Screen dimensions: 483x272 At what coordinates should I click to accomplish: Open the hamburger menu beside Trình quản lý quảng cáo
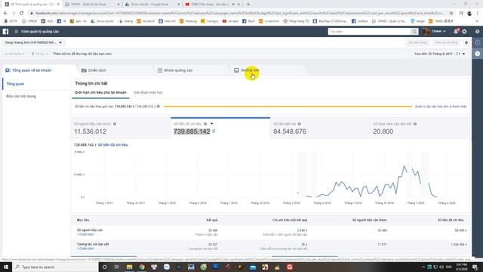click(16, 32)
